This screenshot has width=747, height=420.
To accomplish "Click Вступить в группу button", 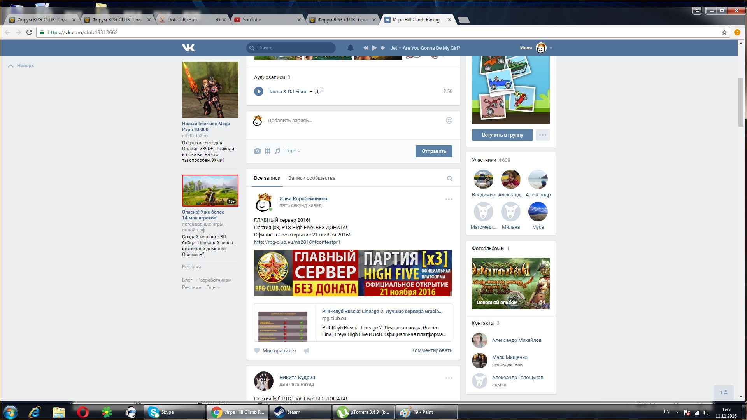I will [502, 135].
